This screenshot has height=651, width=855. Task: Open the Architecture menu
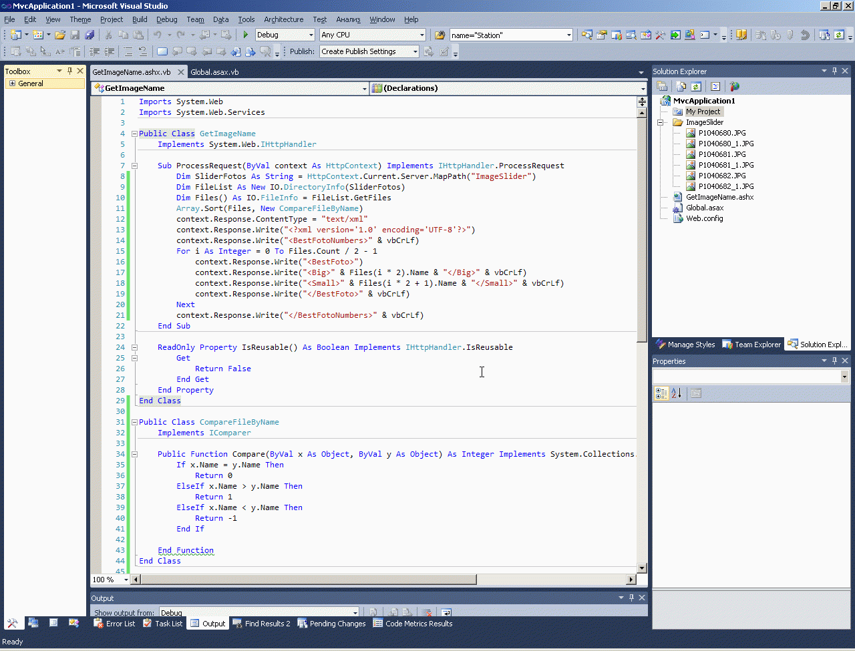click(x=283, y=19)
